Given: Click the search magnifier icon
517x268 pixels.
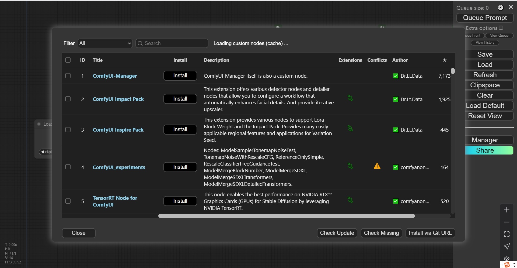Looking at the screenshot, I should 140,43.
